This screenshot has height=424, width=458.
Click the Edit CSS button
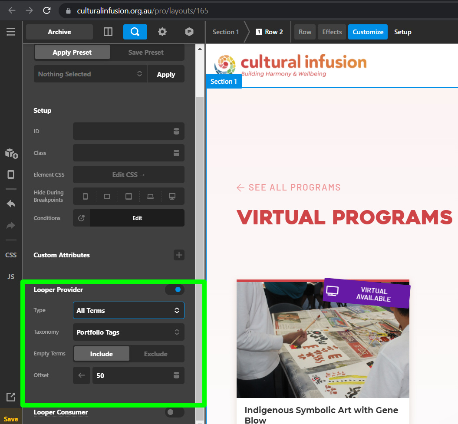tap(129, 174)
